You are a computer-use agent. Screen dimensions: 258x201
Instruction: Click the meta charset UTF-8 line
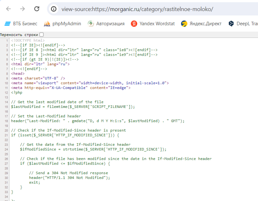pos(38,78)
